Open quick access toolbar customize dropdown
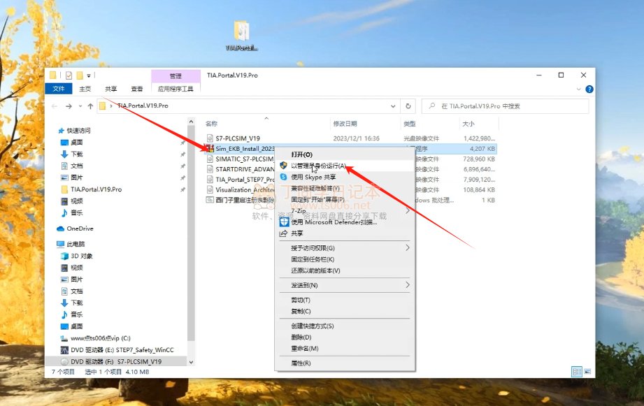The width and height of the screenshot is (644, 406). (89, 75)
